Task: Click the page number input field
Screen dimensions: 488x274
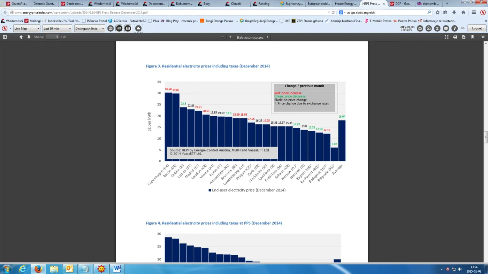Action: click(x=53, y=37)
